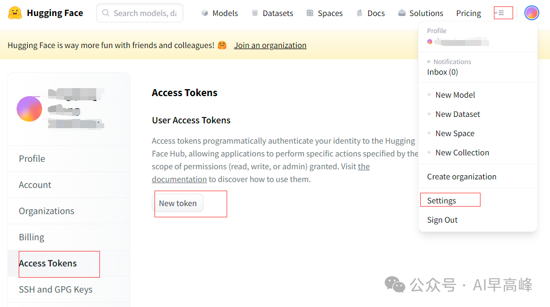The image size is (550, 307).
Task: Click Sign Out in the menu
Action: coord(443,220)
